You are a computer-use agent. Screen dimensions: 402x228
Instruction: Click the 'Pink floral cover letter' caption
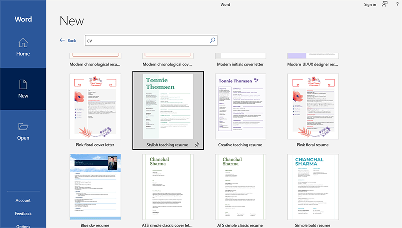[x=95, y=145]
